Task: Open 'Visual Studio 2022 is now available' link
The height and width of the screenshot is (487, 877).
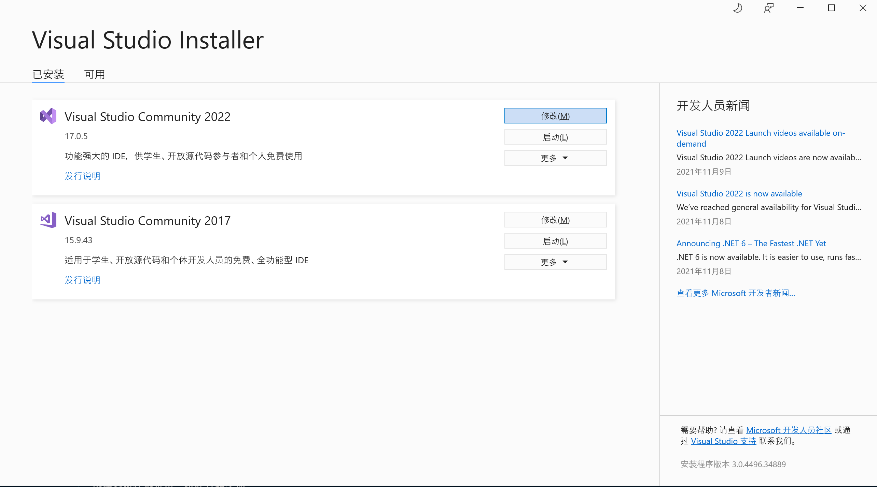Action: 739,193
